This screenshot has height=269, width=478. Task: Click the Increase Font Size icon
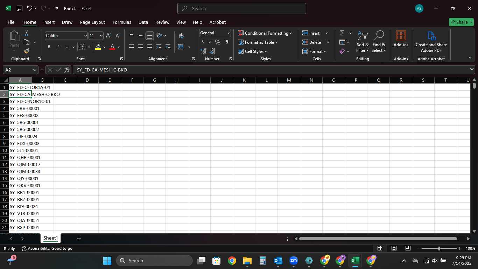(x=108, y=36)
